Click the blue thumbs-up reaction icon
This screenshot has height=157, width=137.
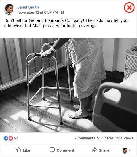pyautogui.click(x=6, y=138)
